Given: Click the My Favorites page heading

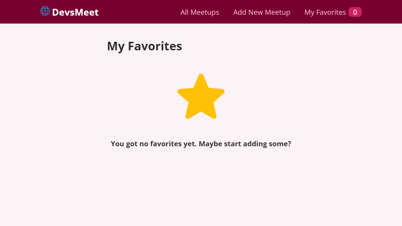Looking at the screenshot, I should click(144, 46).
